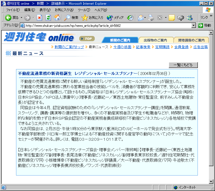This screenshot has width=215, height=191.
Task: Open 定期購読 link
Action: coord(162,47)
